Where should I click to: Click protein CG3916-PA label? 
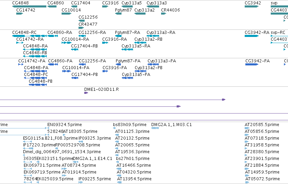[115, 68]
